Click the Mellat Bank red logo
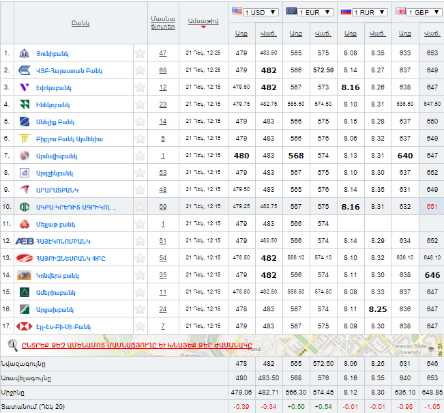This screenshot has width=444, height=413. (25, 224)
